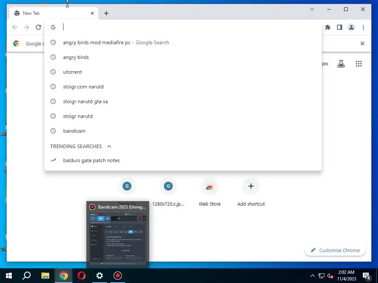The width and height of the screenshot is (378, 283).
Task: Click the clock icon beside 'utorrent'
Action: (53, 72)
